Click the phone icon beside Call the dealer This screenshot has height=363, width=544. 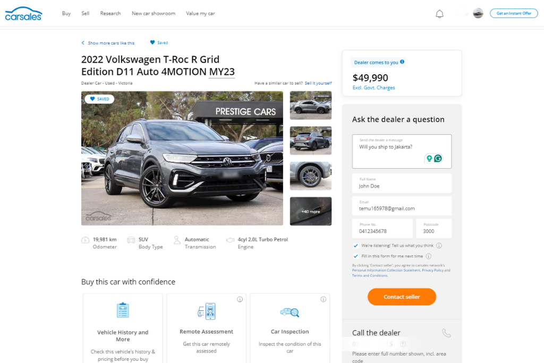446,333
